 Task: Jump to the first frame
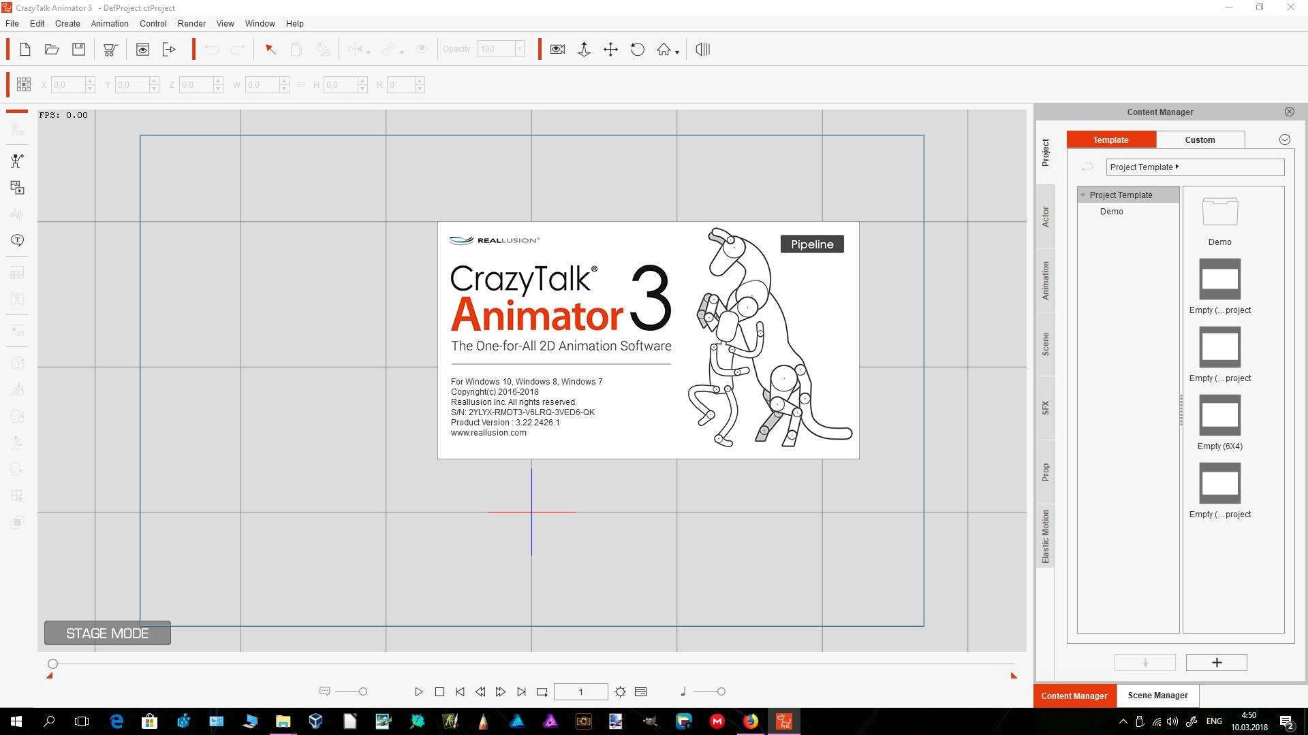click(460, 691)
